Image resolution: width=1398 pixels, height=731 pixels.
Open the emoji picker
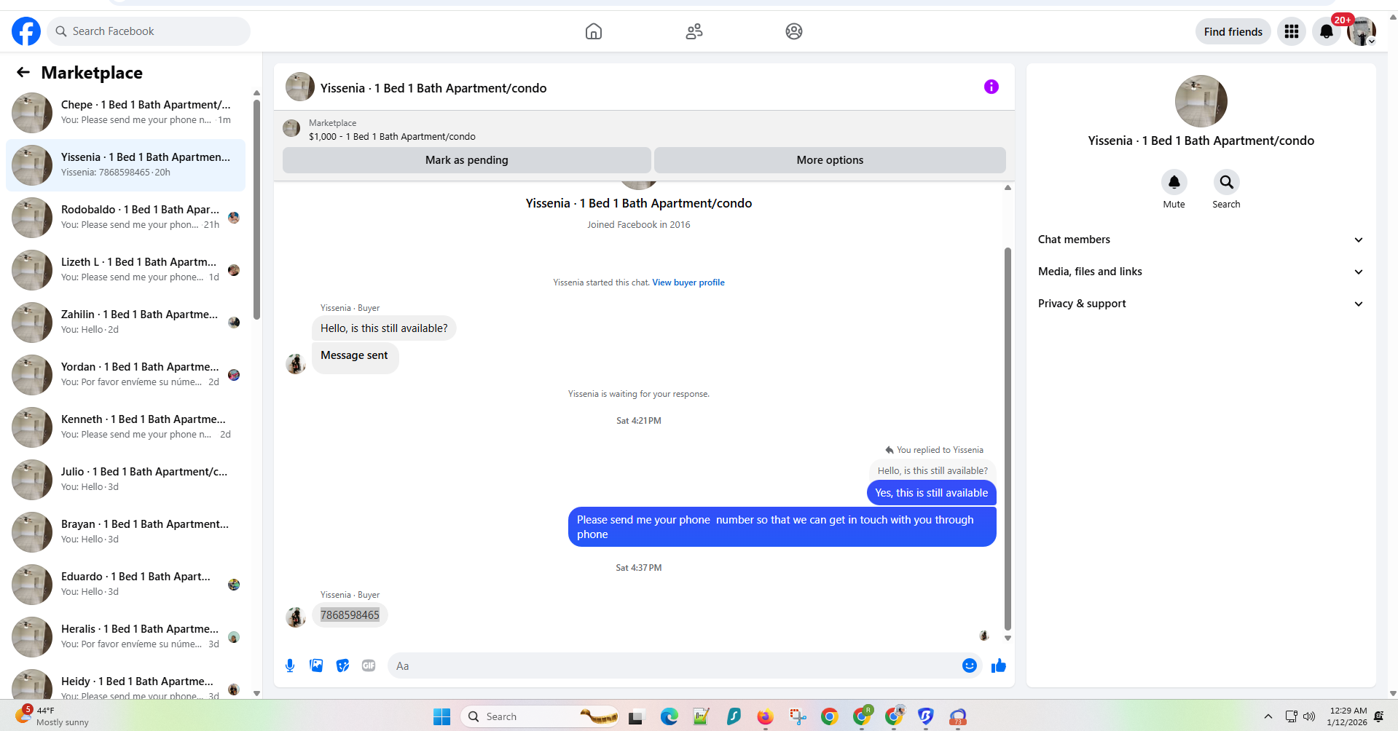(x=969, y=665)
